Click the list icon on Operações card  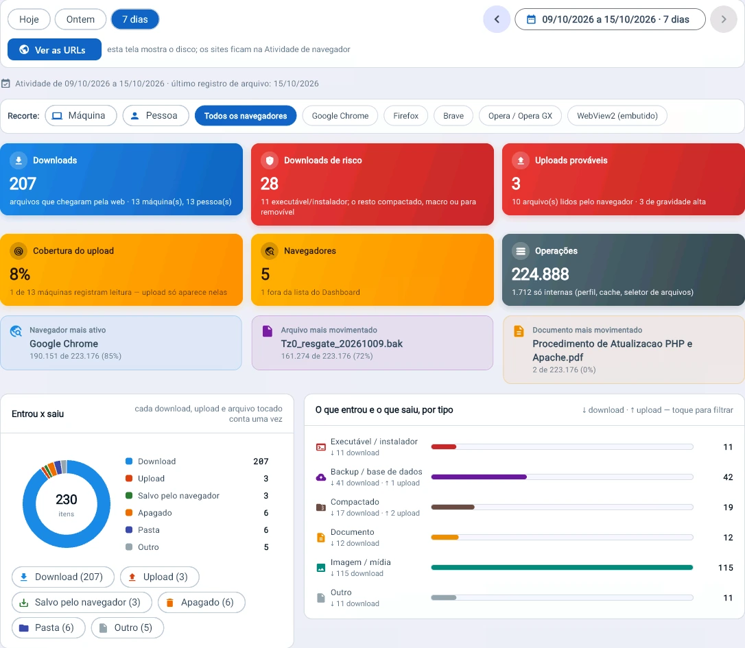(520, 251)
